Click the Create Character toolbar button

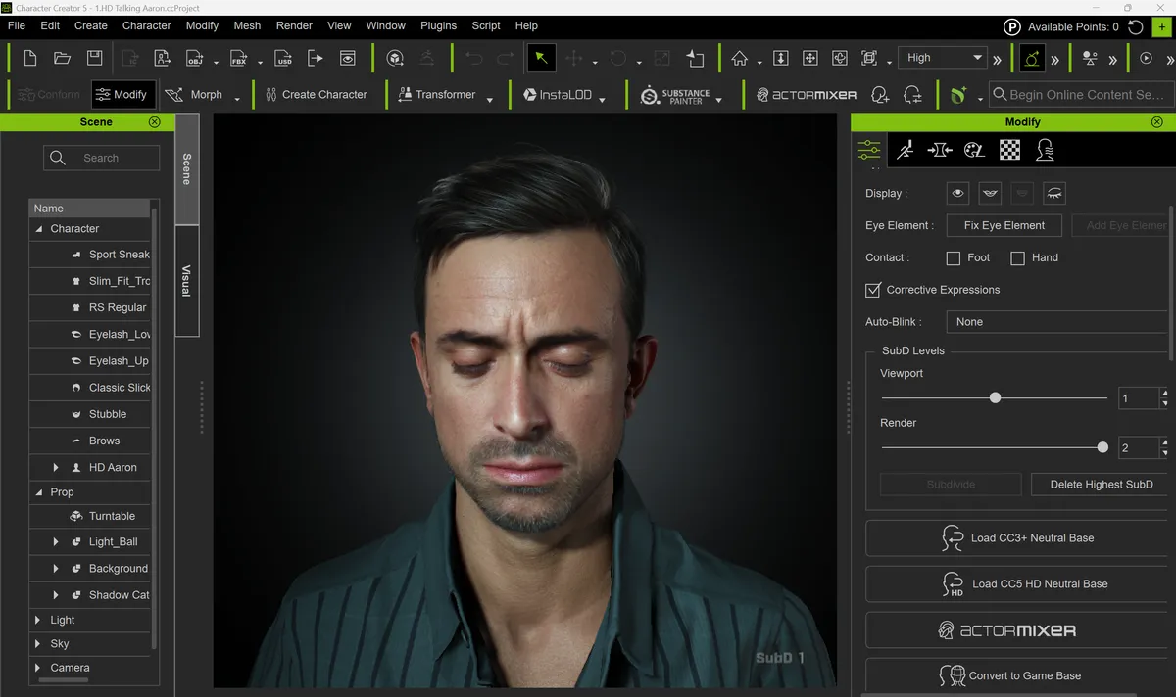[316, 95]
